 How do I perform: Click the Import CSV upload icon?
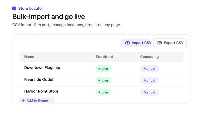coord(127,43)
